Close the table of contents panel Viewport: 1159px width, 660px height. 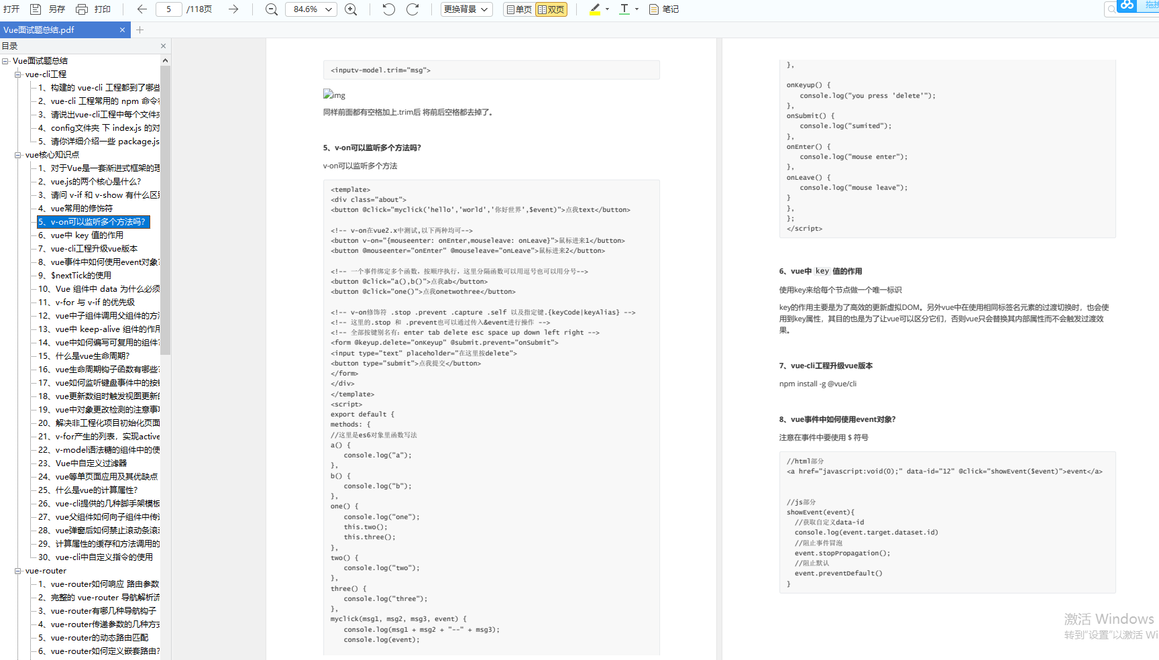(163, 46)
